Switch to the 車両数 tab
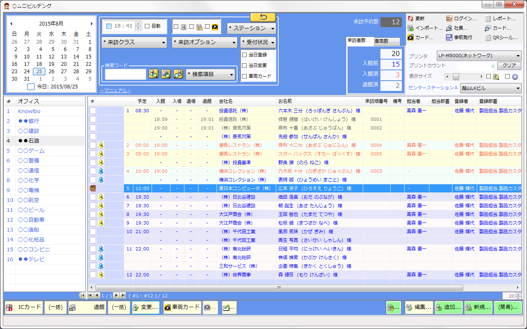The width and height of the screenshot is (527, 329). [387, 41]
